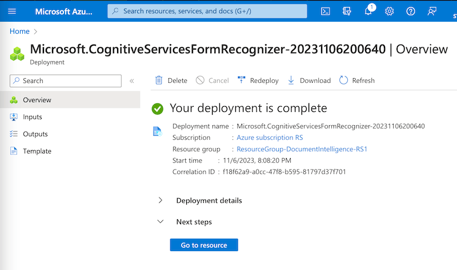The image size is (457, 270).
Task: Click the feedback icon in top bar
Action: click(x=432, y=11)
